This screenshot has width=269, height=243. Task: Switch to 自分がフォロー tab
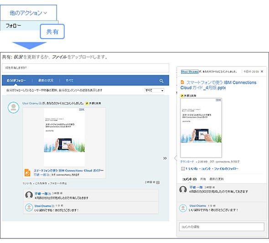[x=16, y=80]
